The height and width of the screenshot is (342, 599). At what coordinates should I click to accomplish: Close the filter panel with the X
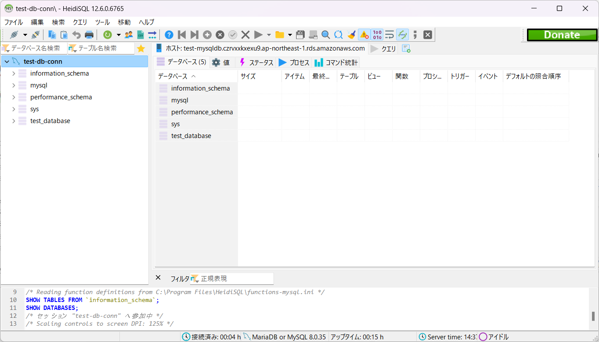[158, 277]
